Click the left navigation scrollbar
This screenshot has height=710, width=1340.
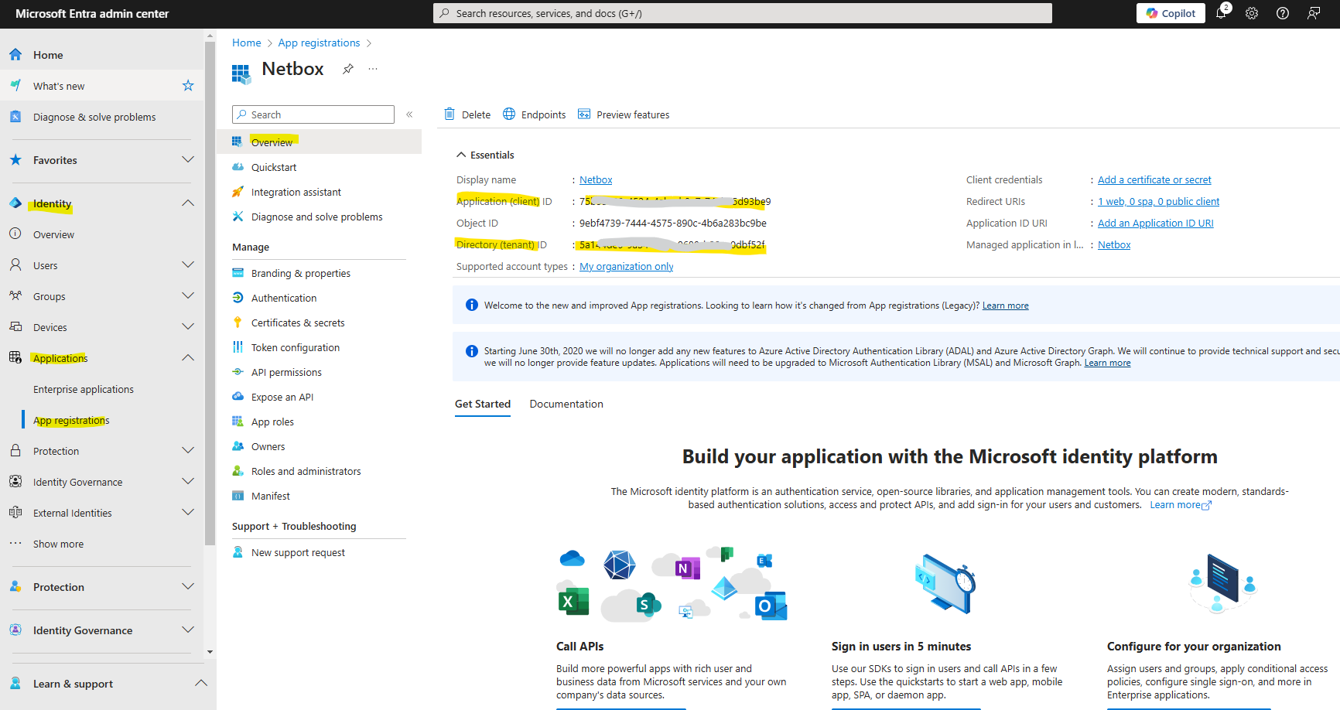(210, 294)
